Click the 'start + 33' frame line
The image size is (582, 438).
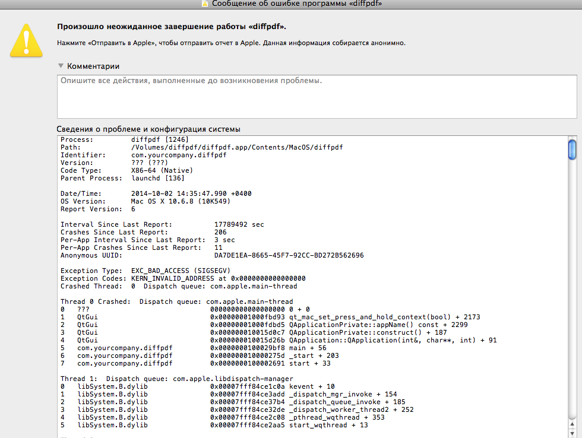195,363
